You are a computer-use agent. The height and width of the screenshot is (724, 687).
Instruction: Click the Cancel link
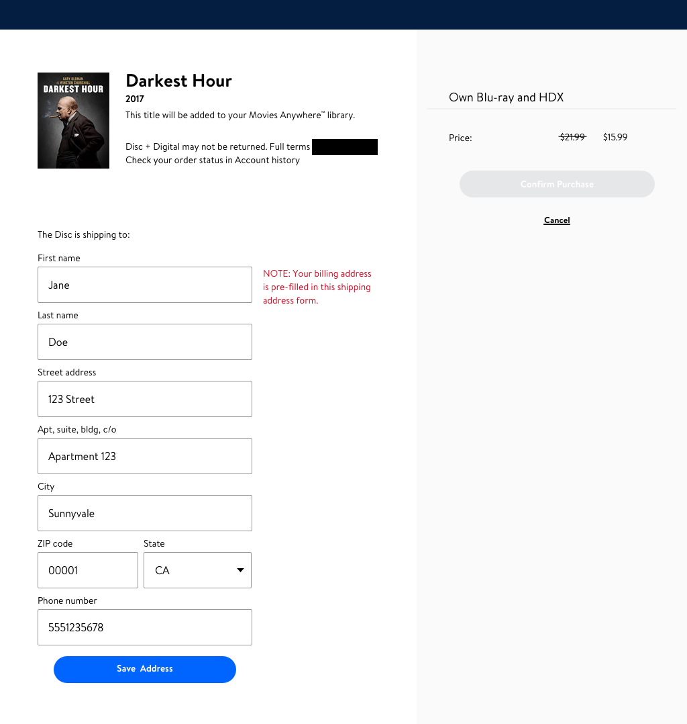click(557, 220)
